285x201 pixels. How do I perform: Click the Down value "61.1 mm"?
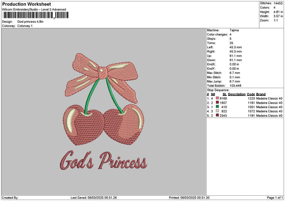pos(236,60)
